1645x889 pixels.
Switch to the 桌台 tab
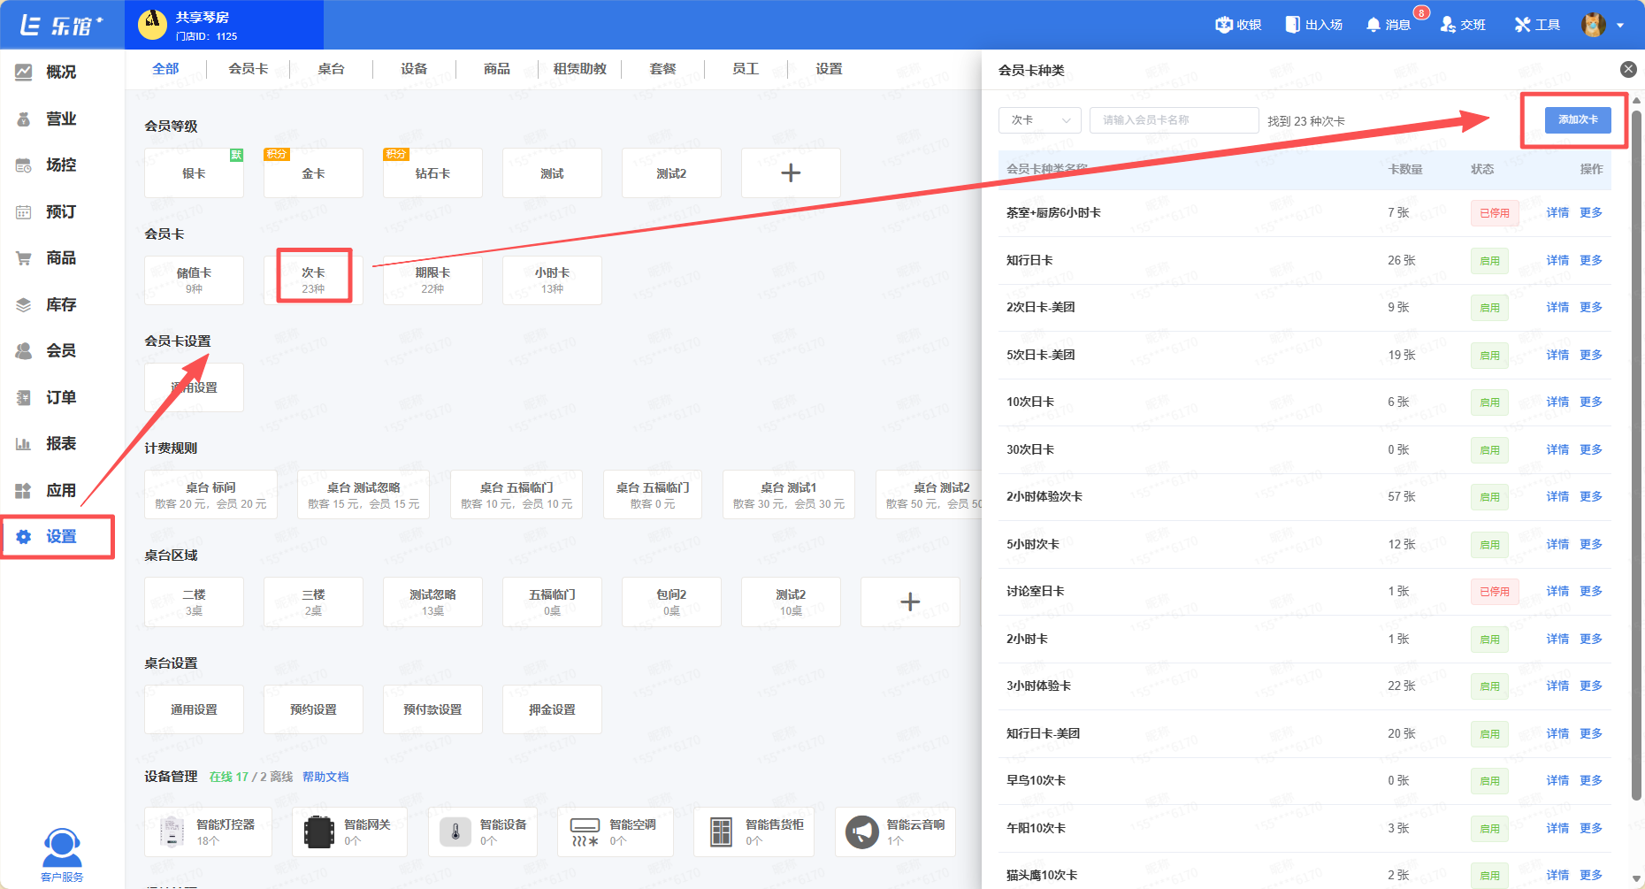[x=331, y=69]
